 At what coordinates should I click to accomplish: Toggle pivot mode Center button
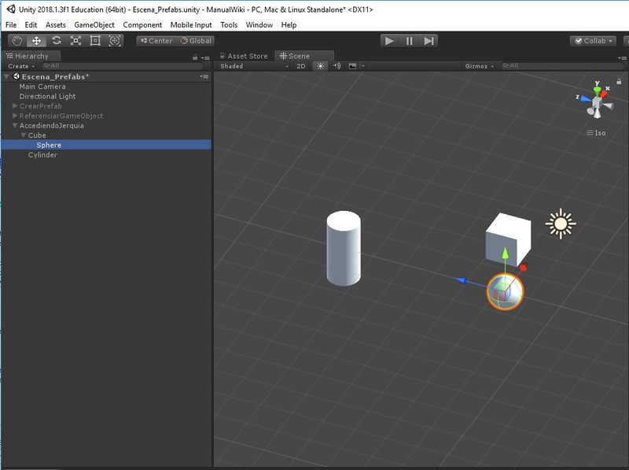click(x=156, y=41)
